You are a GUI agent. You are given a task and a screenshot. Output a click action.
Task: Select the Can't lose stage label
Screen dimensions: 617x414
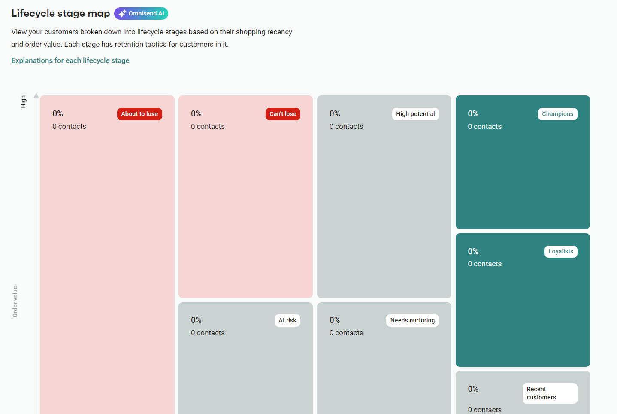283,114
